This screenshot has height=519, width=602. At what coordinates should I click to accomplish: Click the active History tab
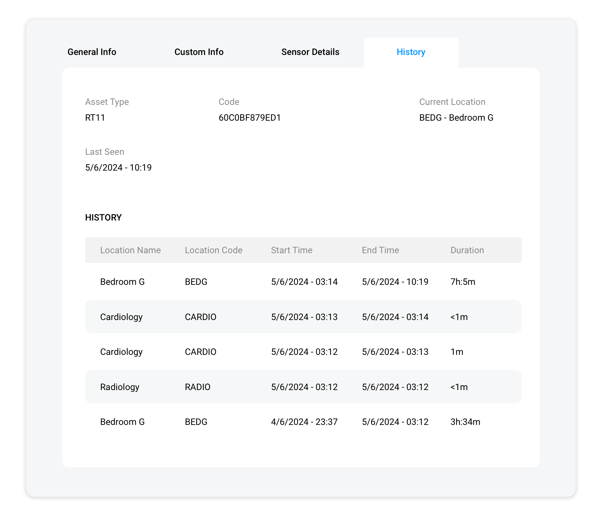411,52
